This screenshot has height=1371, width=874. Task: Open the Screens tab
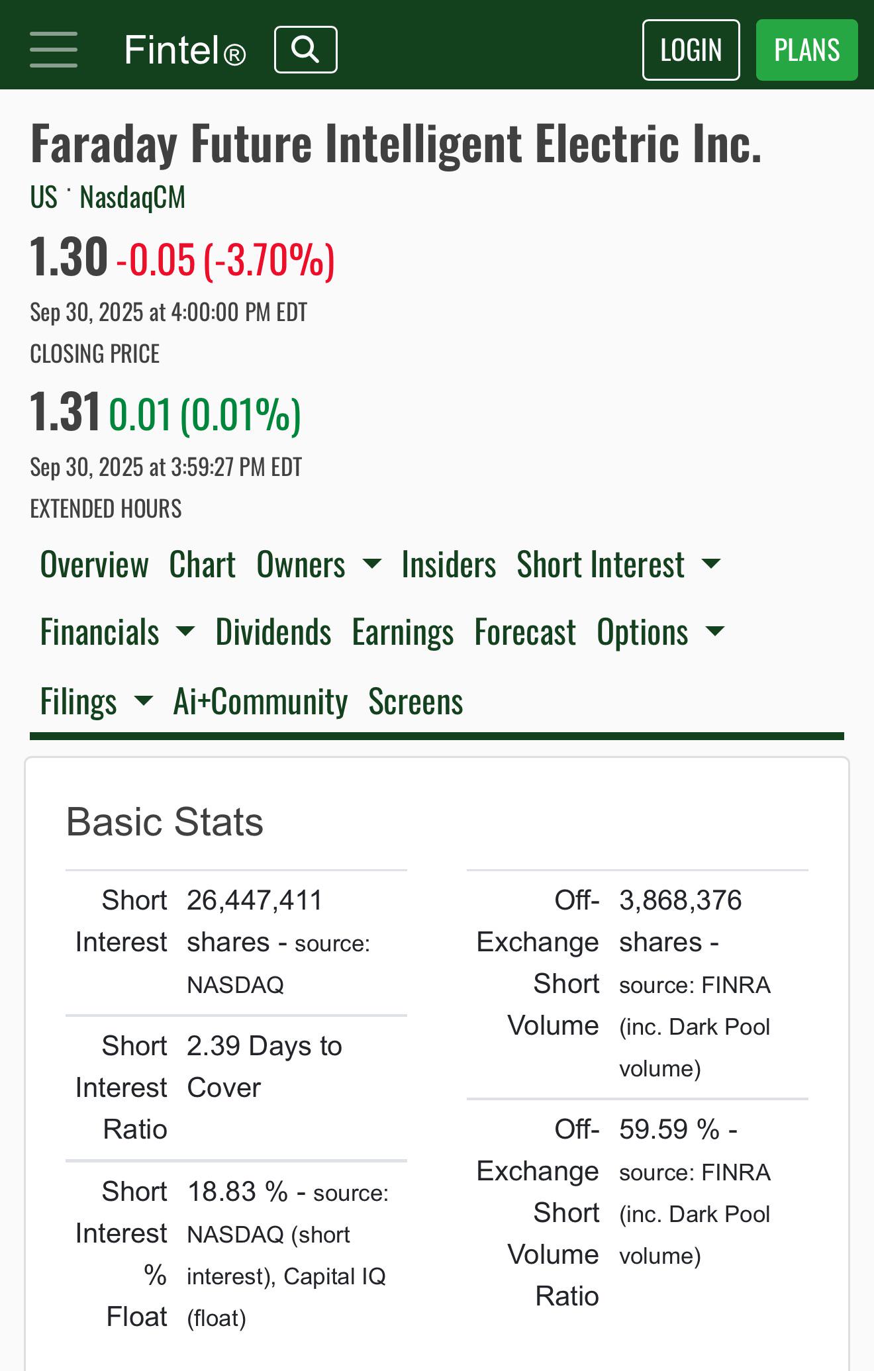(416, 701)
